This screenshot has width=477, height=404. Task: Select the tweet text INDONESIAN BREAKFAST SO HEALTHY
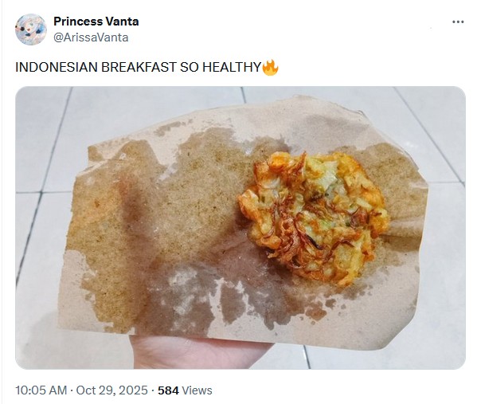[x=139, y=67]
